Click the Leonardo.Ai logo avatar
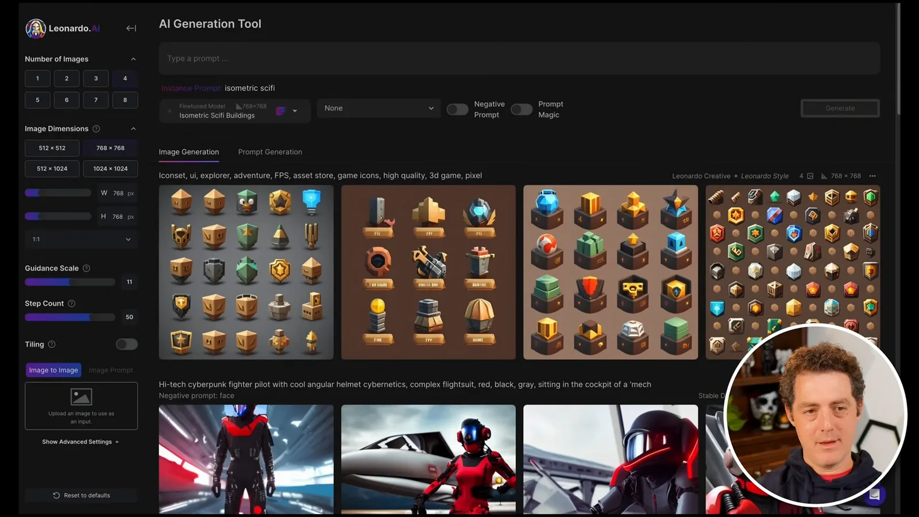This screenshot has height=517, width=919. [x=36, y=28]
